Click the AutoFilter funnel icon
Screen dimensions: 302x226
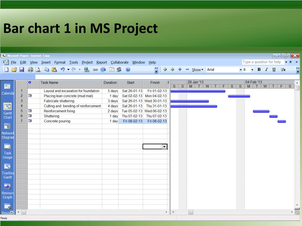click(283, 69)
